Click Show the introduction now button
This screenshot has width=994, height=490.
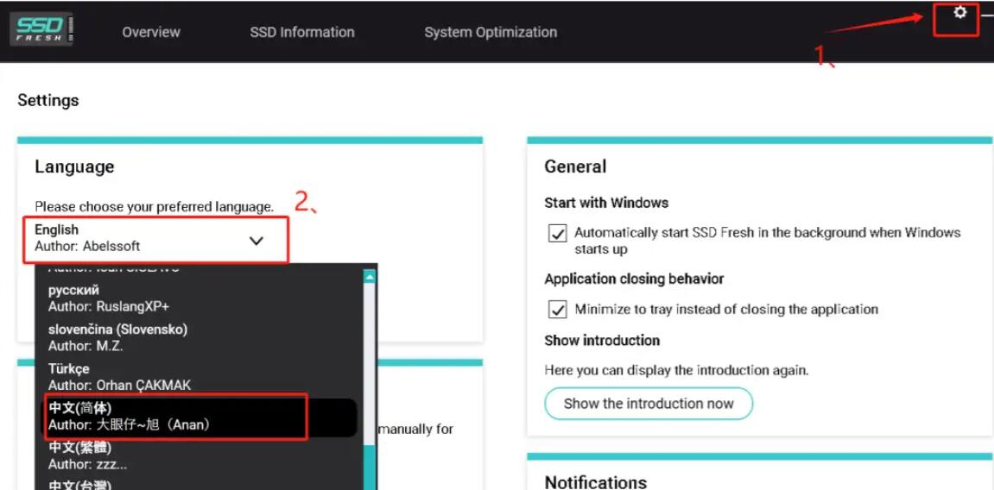tap(649, 403)
